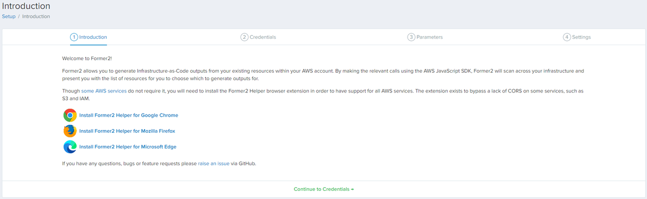The height and width of the screenshot is (199, 647).
Task: Click the Microsoft Edge logo icon
Action: [x=70, y=146]
